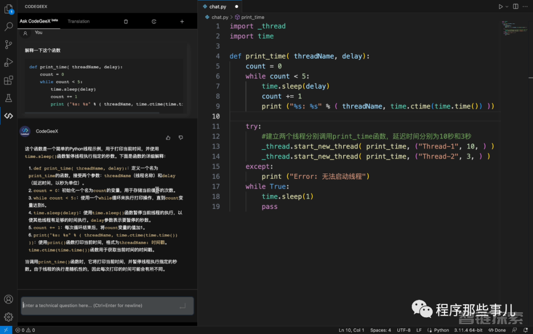Run the Python file
The image size is (533, 334).
[x=500, y=6]
